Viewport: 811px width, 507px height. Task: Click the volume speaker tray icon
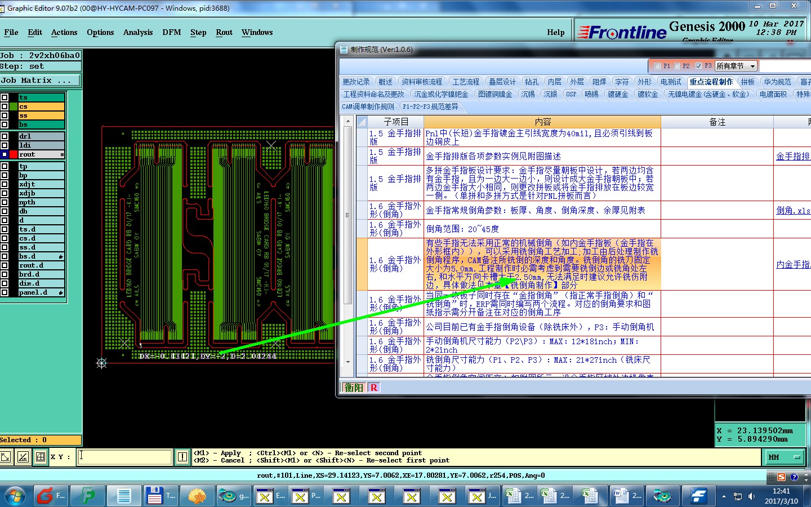(751, 496)
